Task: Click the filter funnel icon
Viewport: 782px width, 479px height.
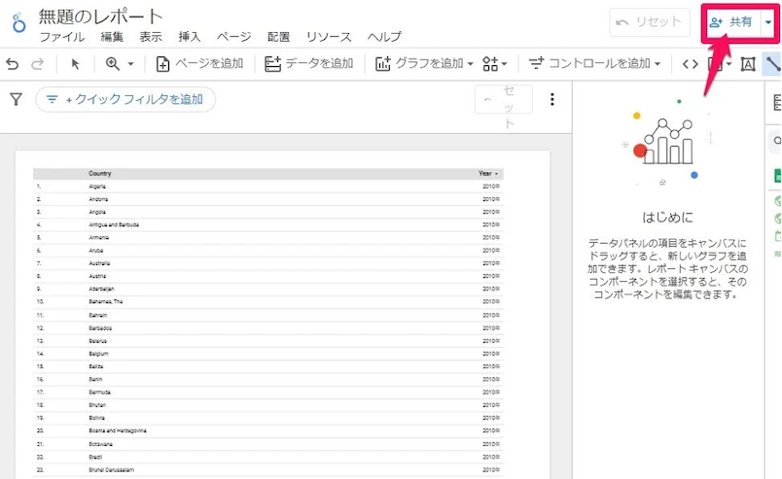Action: 16,99
